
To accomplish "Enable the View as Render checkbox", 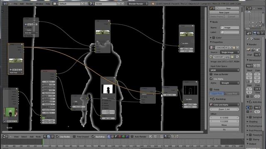I will (211, 74).
